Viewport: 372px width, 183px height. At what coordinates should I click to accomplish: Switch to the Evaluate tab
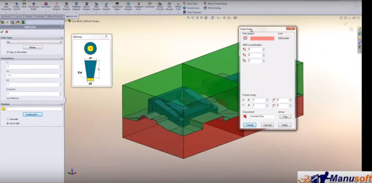pyautogui.click(x=40, y=17)
